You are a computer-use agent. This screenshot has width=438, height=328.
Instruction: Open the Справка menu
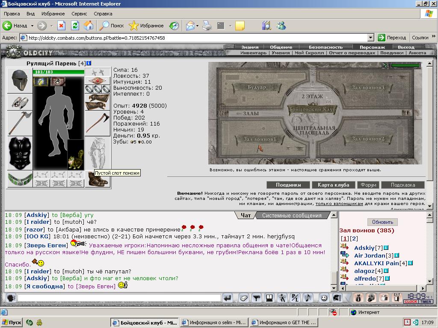pos(103,14)
